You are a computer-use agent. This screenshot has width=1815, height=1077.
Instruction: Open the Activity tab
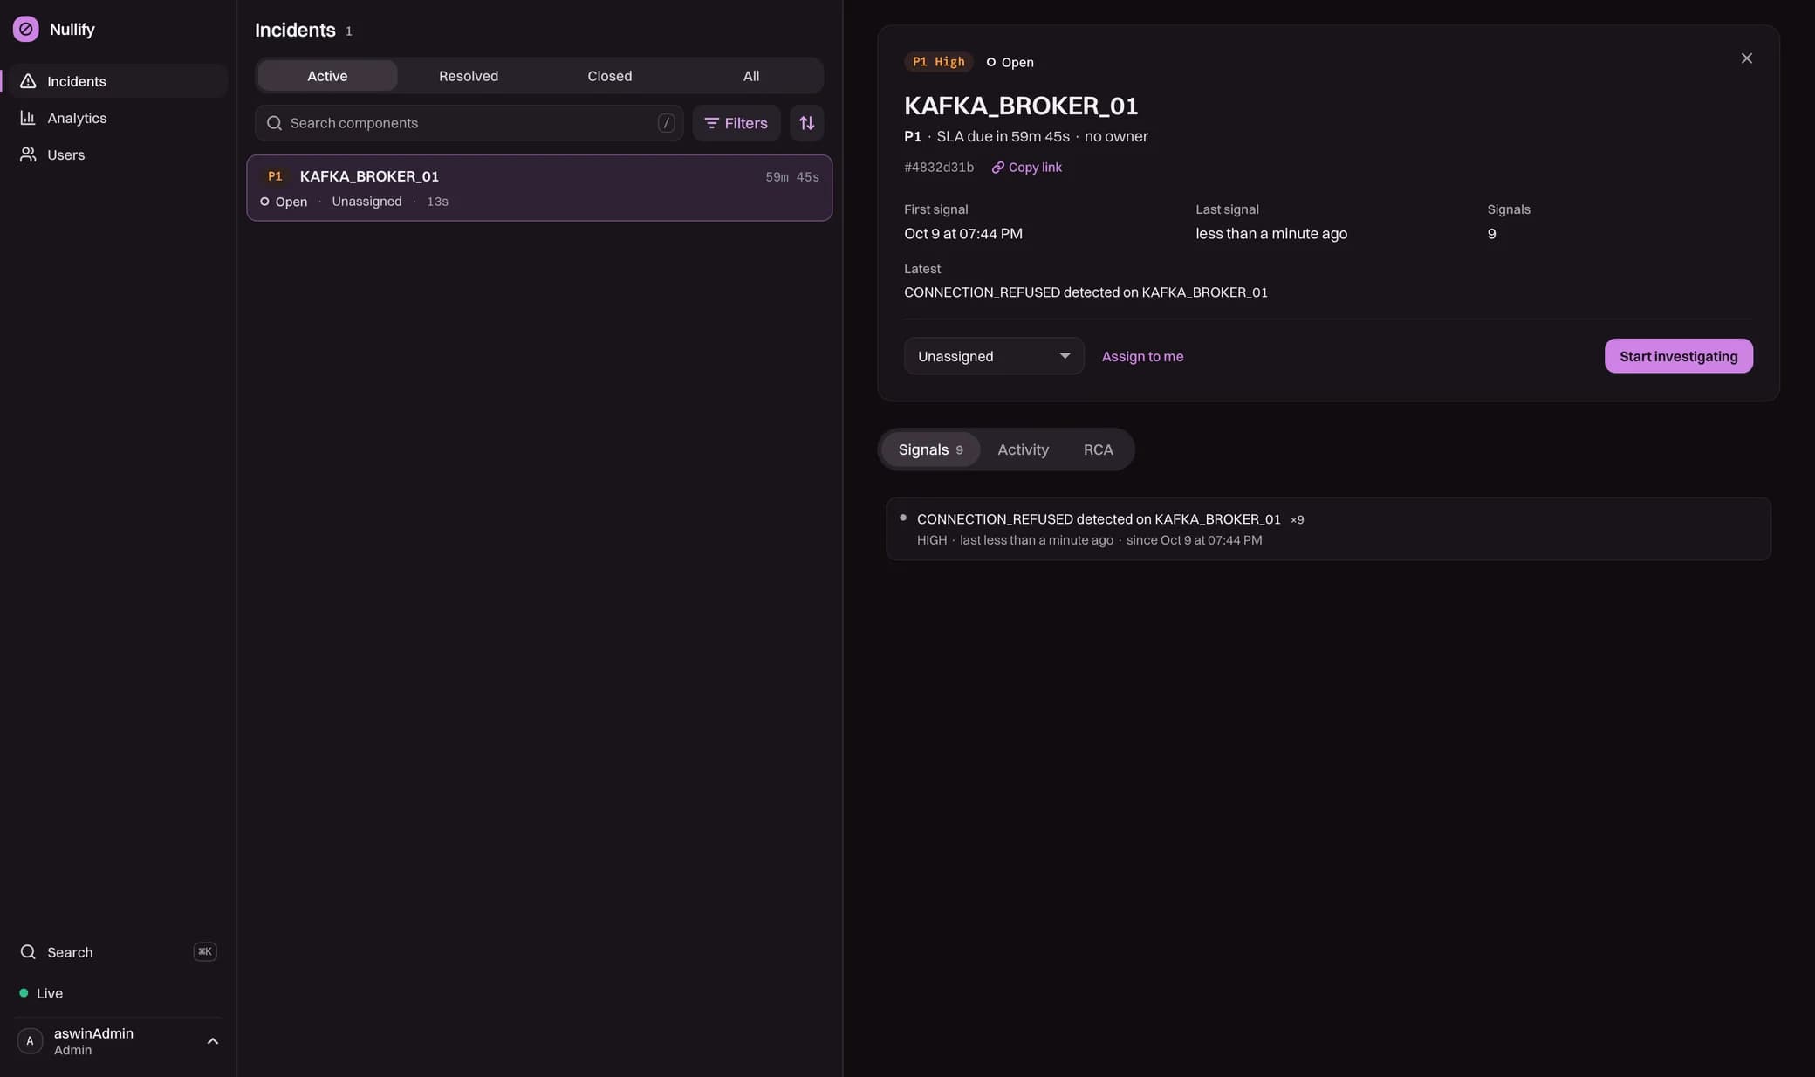pyautogui.click(x=1023, y=449)
